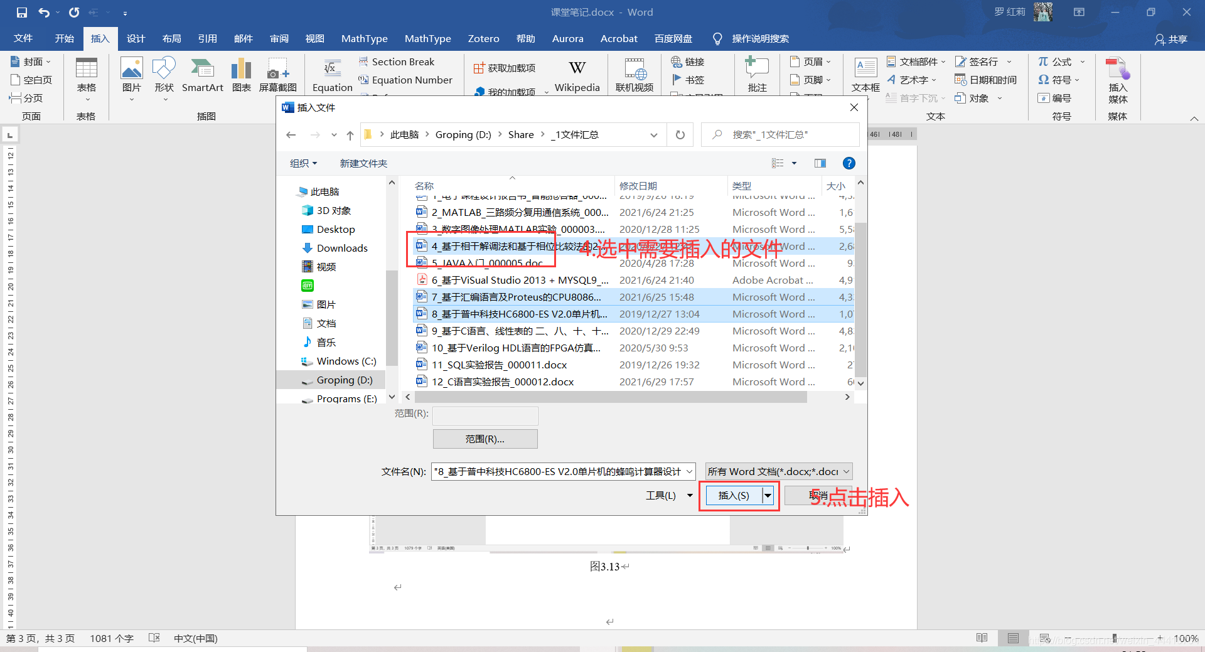The width and height of the screenshot is (1205, 652).
Task: Switch to print layout view in status bar
Action: [x=1013, y=638]
